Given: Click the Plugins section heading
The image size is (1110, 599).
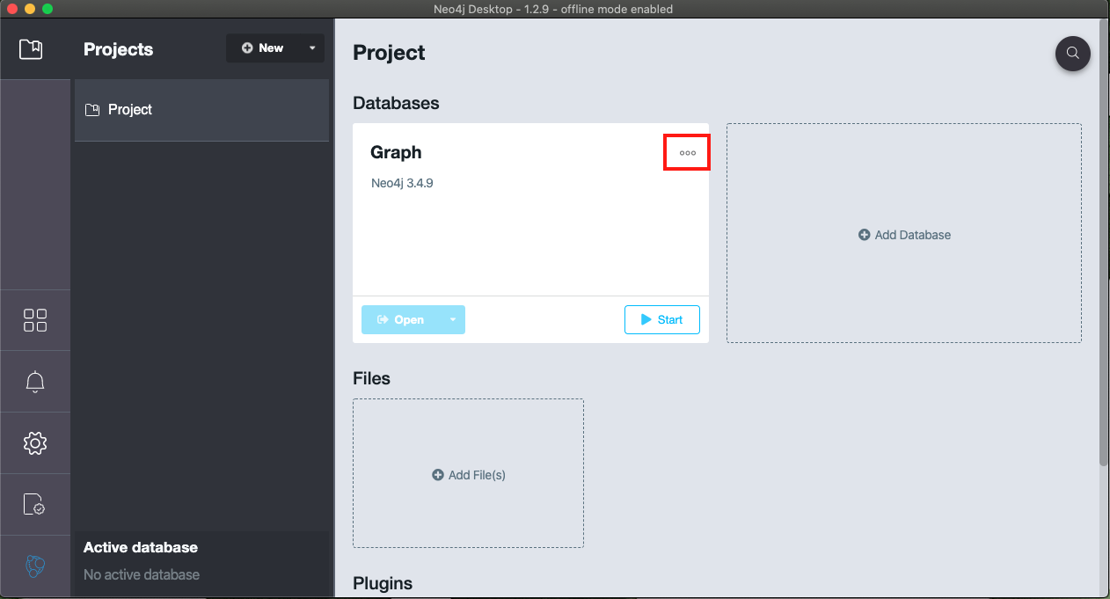Looking at the screenshot, I should point(383,583).
